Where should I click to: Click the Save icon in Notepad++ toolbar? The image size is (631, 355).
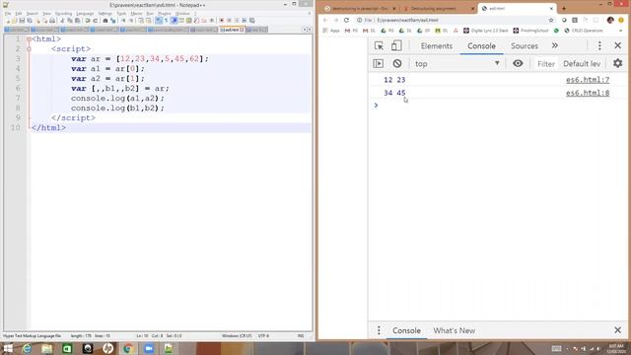[x=22, y=21]
